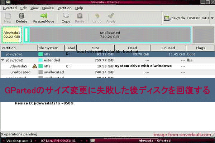The width and height of the screenshot is (215, 143).
Task: Click the ntfs color square for /dev/sda5
Action: point(40,66)
